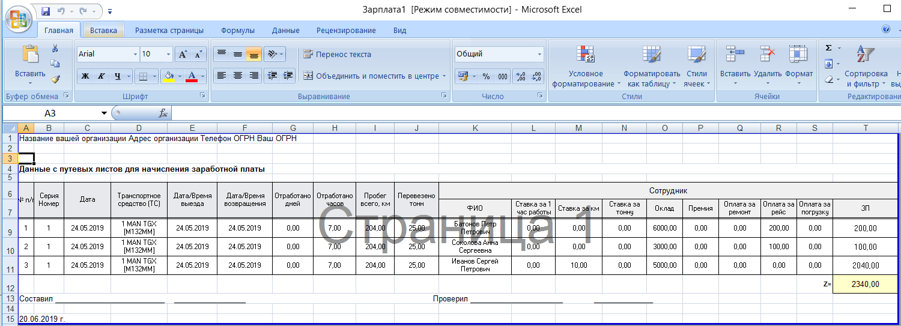Expand the Name Box dropdown arrow
Viewport: 901px width, 326px height.
tap(104, 113)
